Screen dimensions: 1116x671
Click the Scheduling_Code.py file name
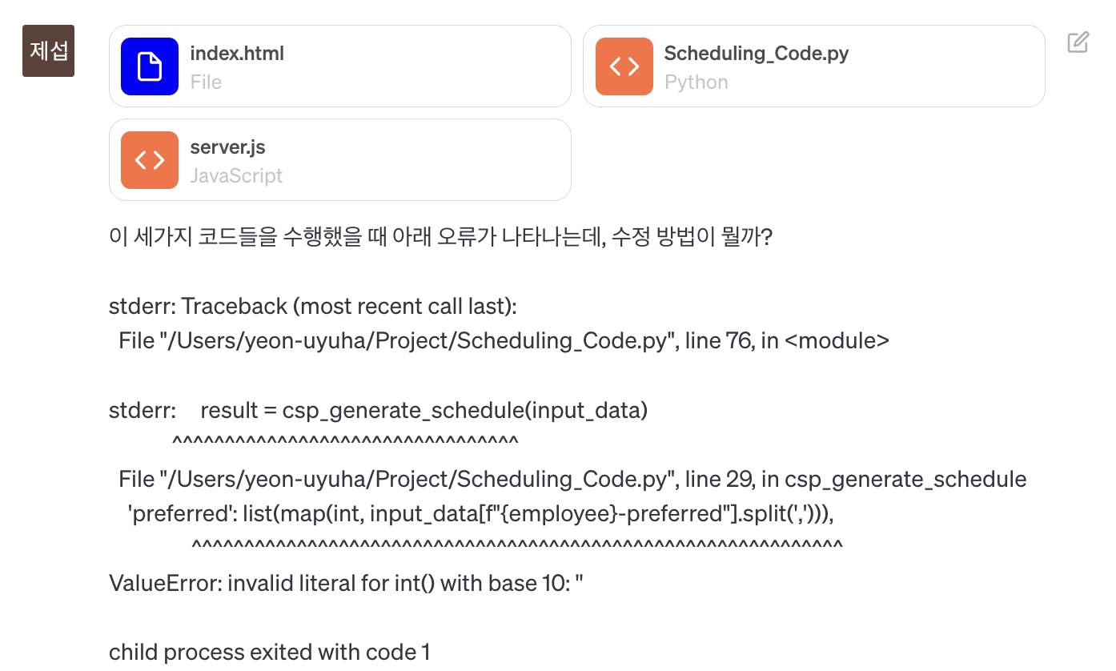[x=757, y=54]
